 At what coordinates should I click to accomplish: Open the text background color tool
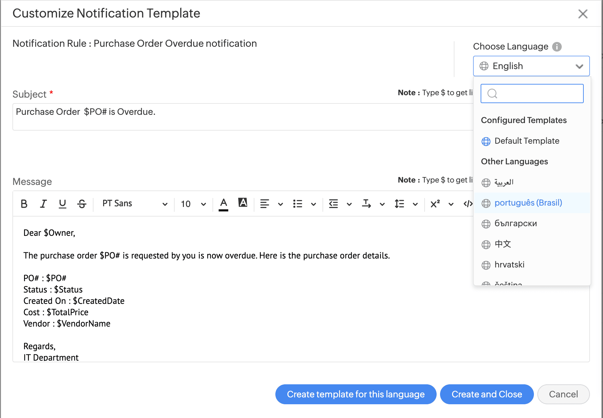point(243,203)
